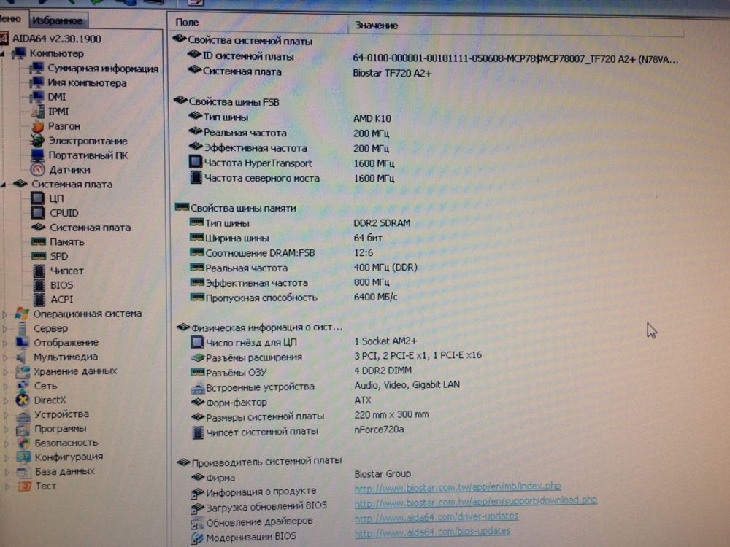Select the Соотношение DRAM:FSB row
This screenshot has width=730, height=547.
pos(282,253)
